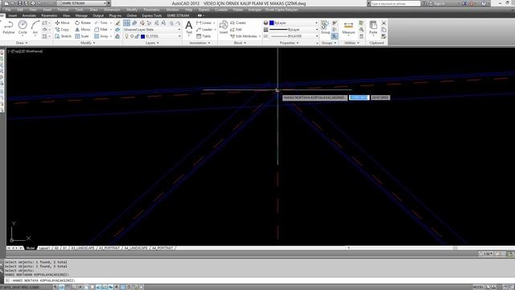Open the Annotate ribbon tab

pos(29,15)
